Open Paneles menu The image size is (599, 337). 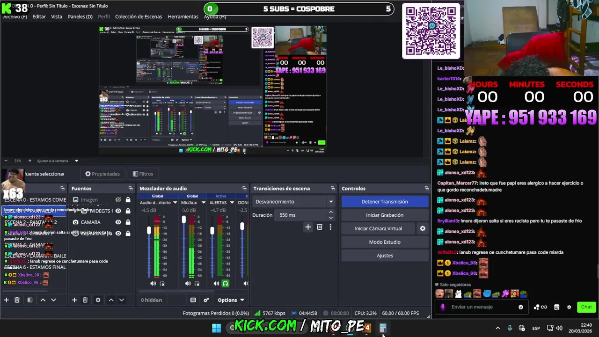click(80, 16)
